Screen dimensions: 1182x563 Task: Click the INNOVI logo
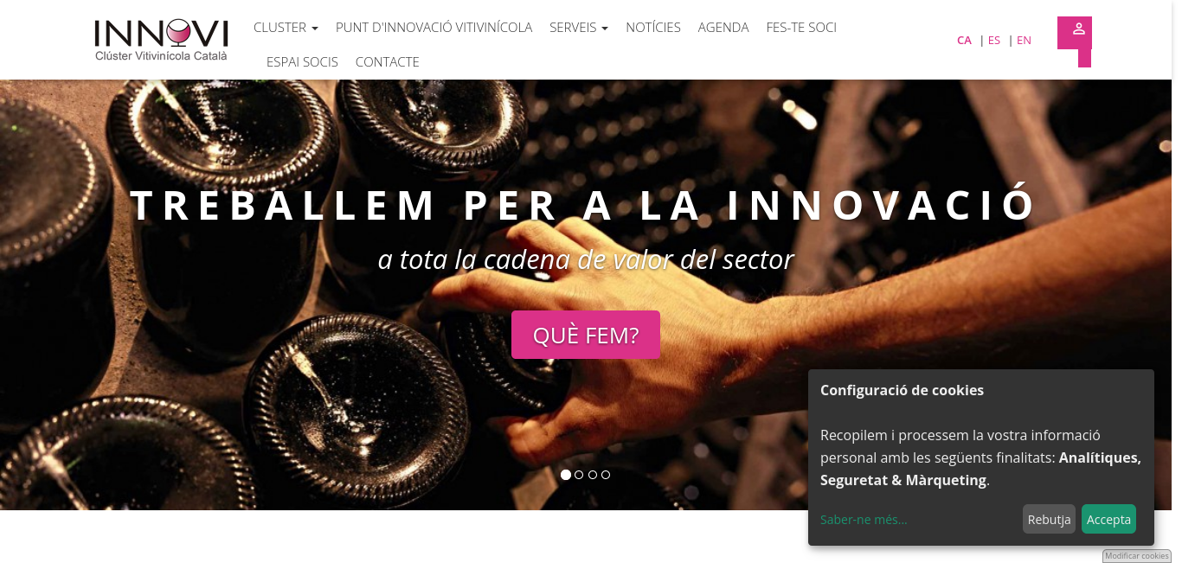[x=161, y=40]
